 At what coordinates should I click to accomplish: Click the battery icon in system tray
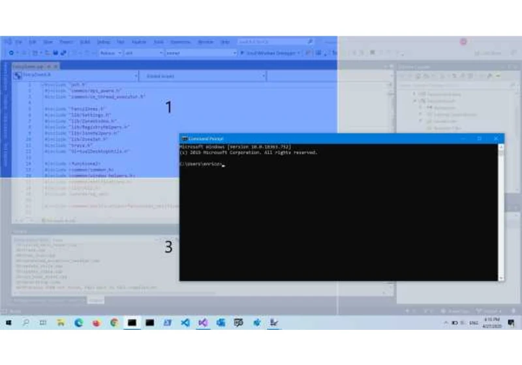click(x=455, y=323)
